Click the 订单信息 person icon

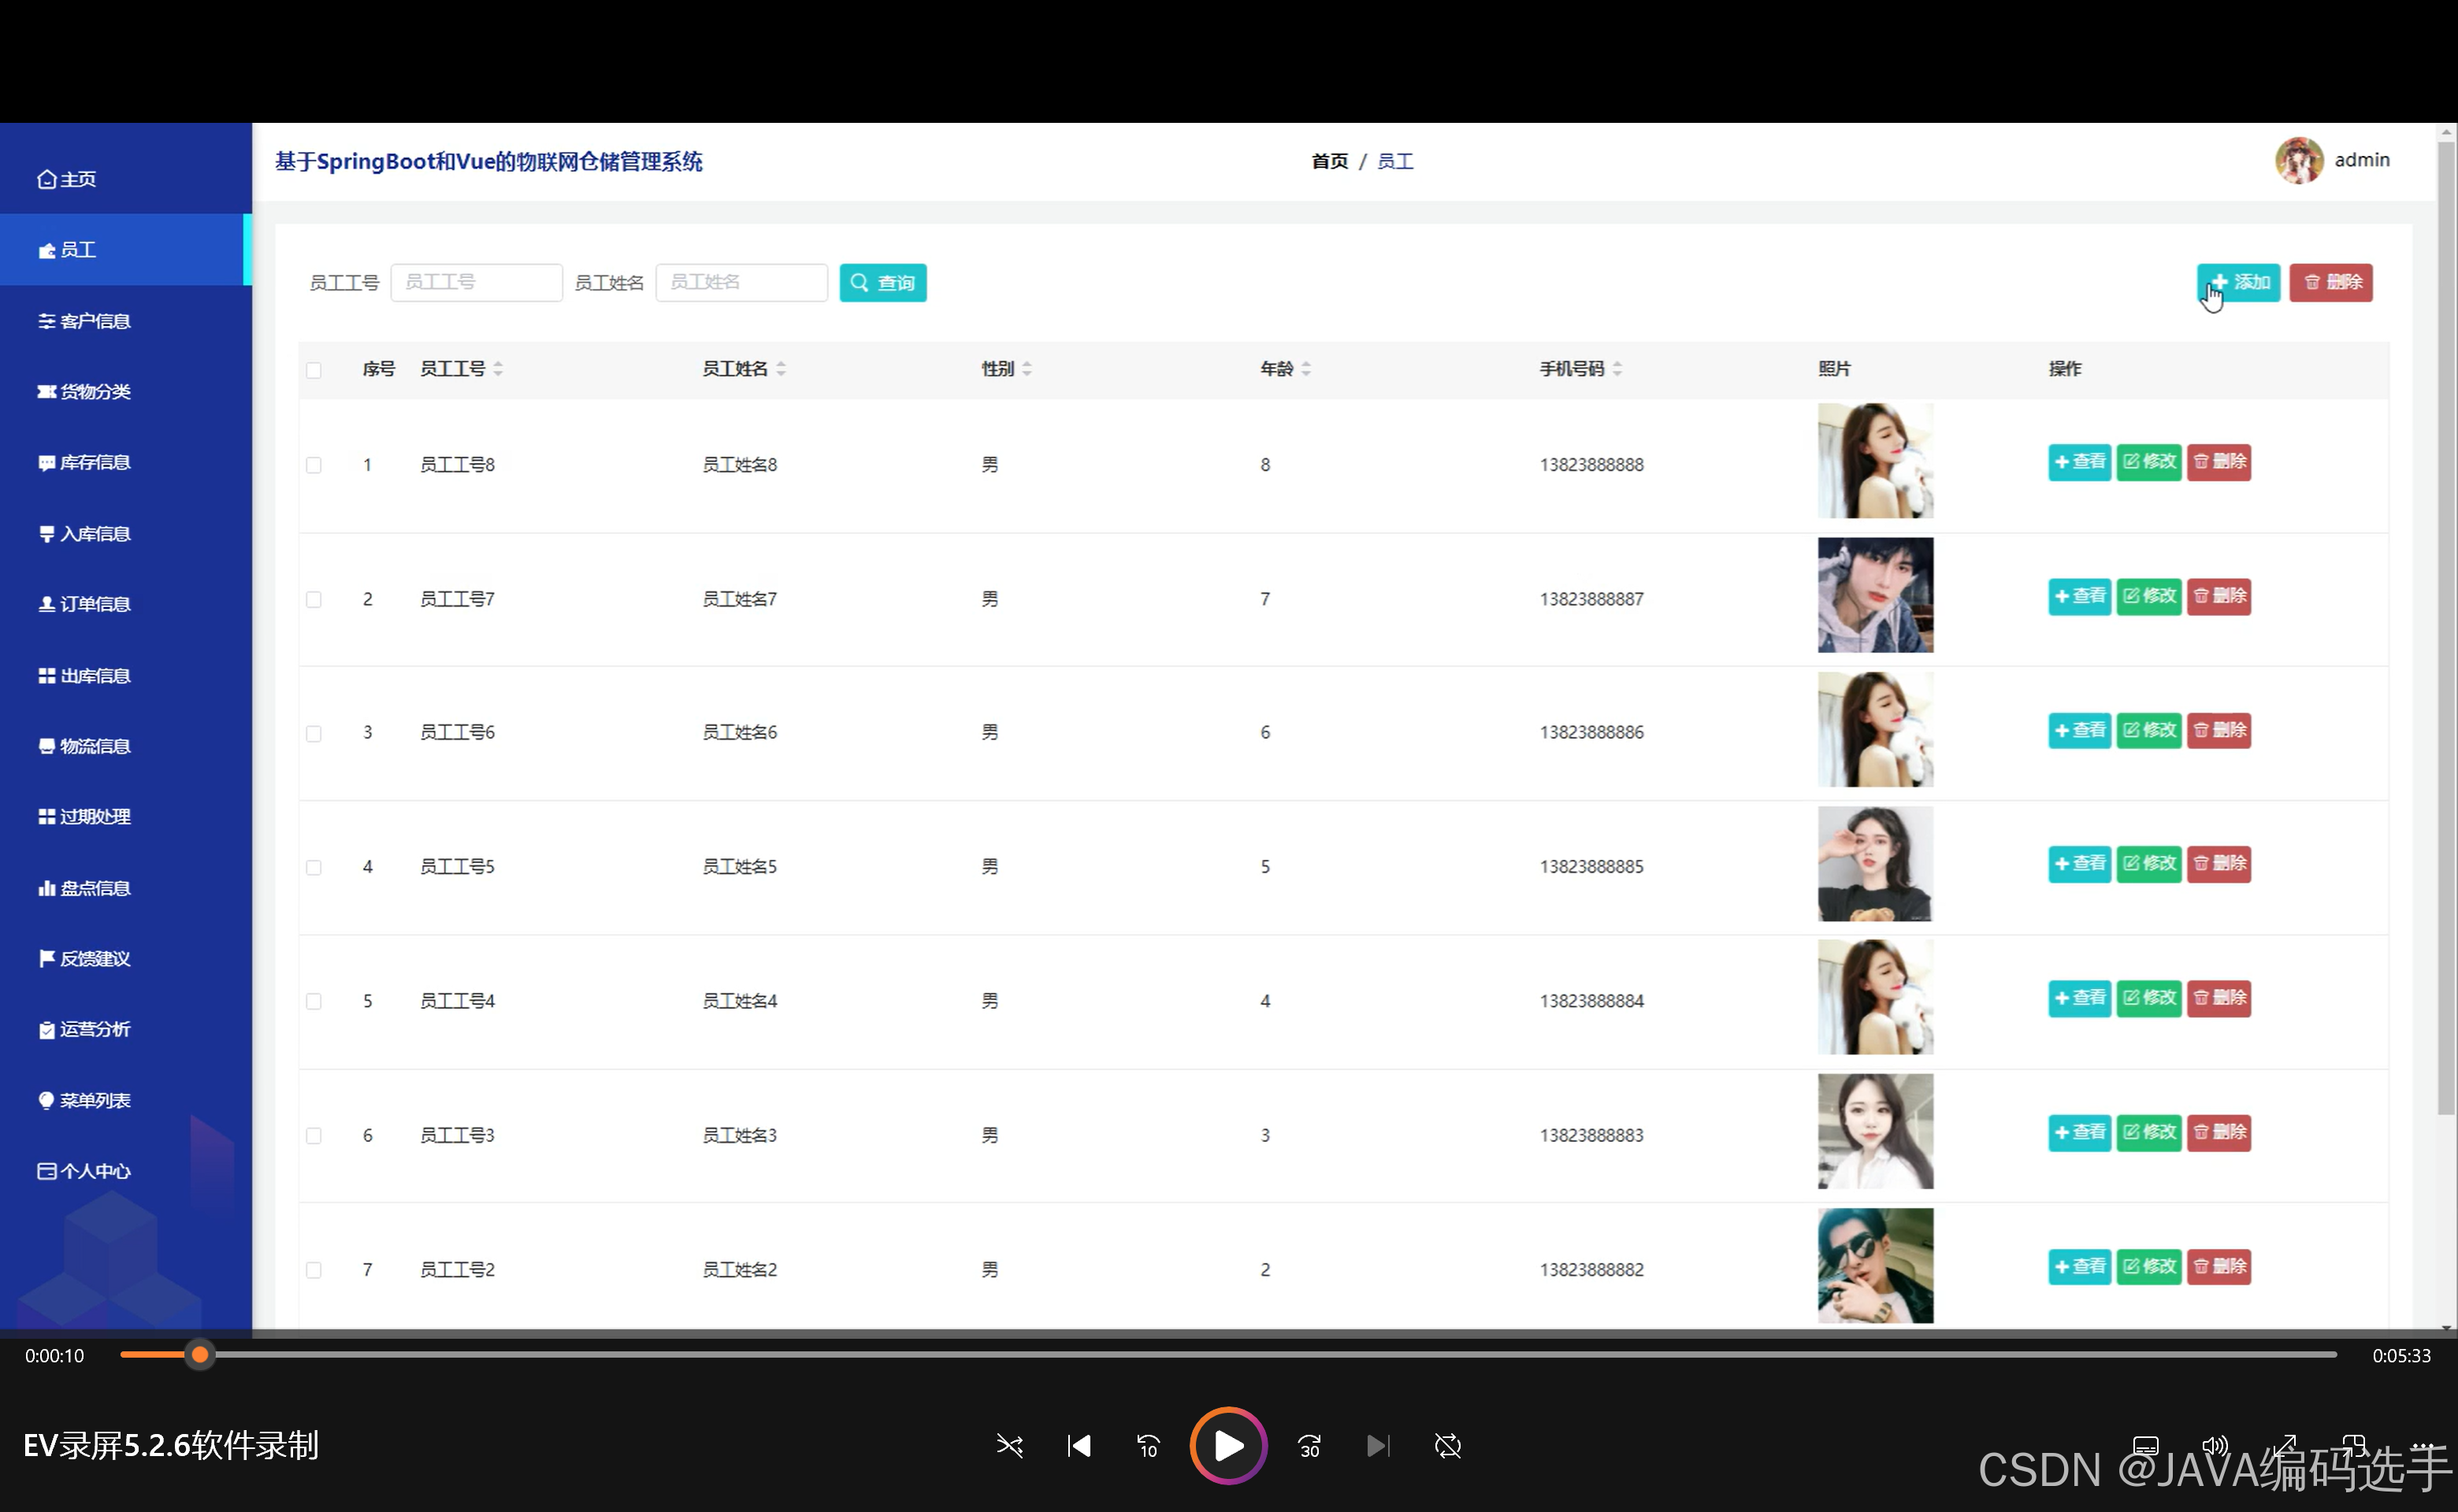(46, 604)
